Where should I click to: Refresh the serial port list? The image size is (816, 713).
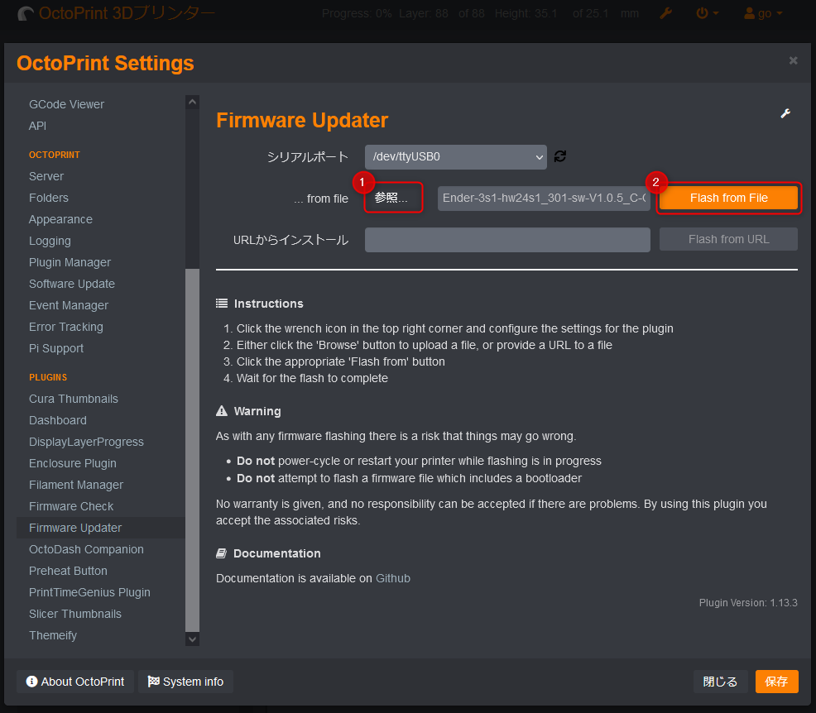(x=560, y=156)
